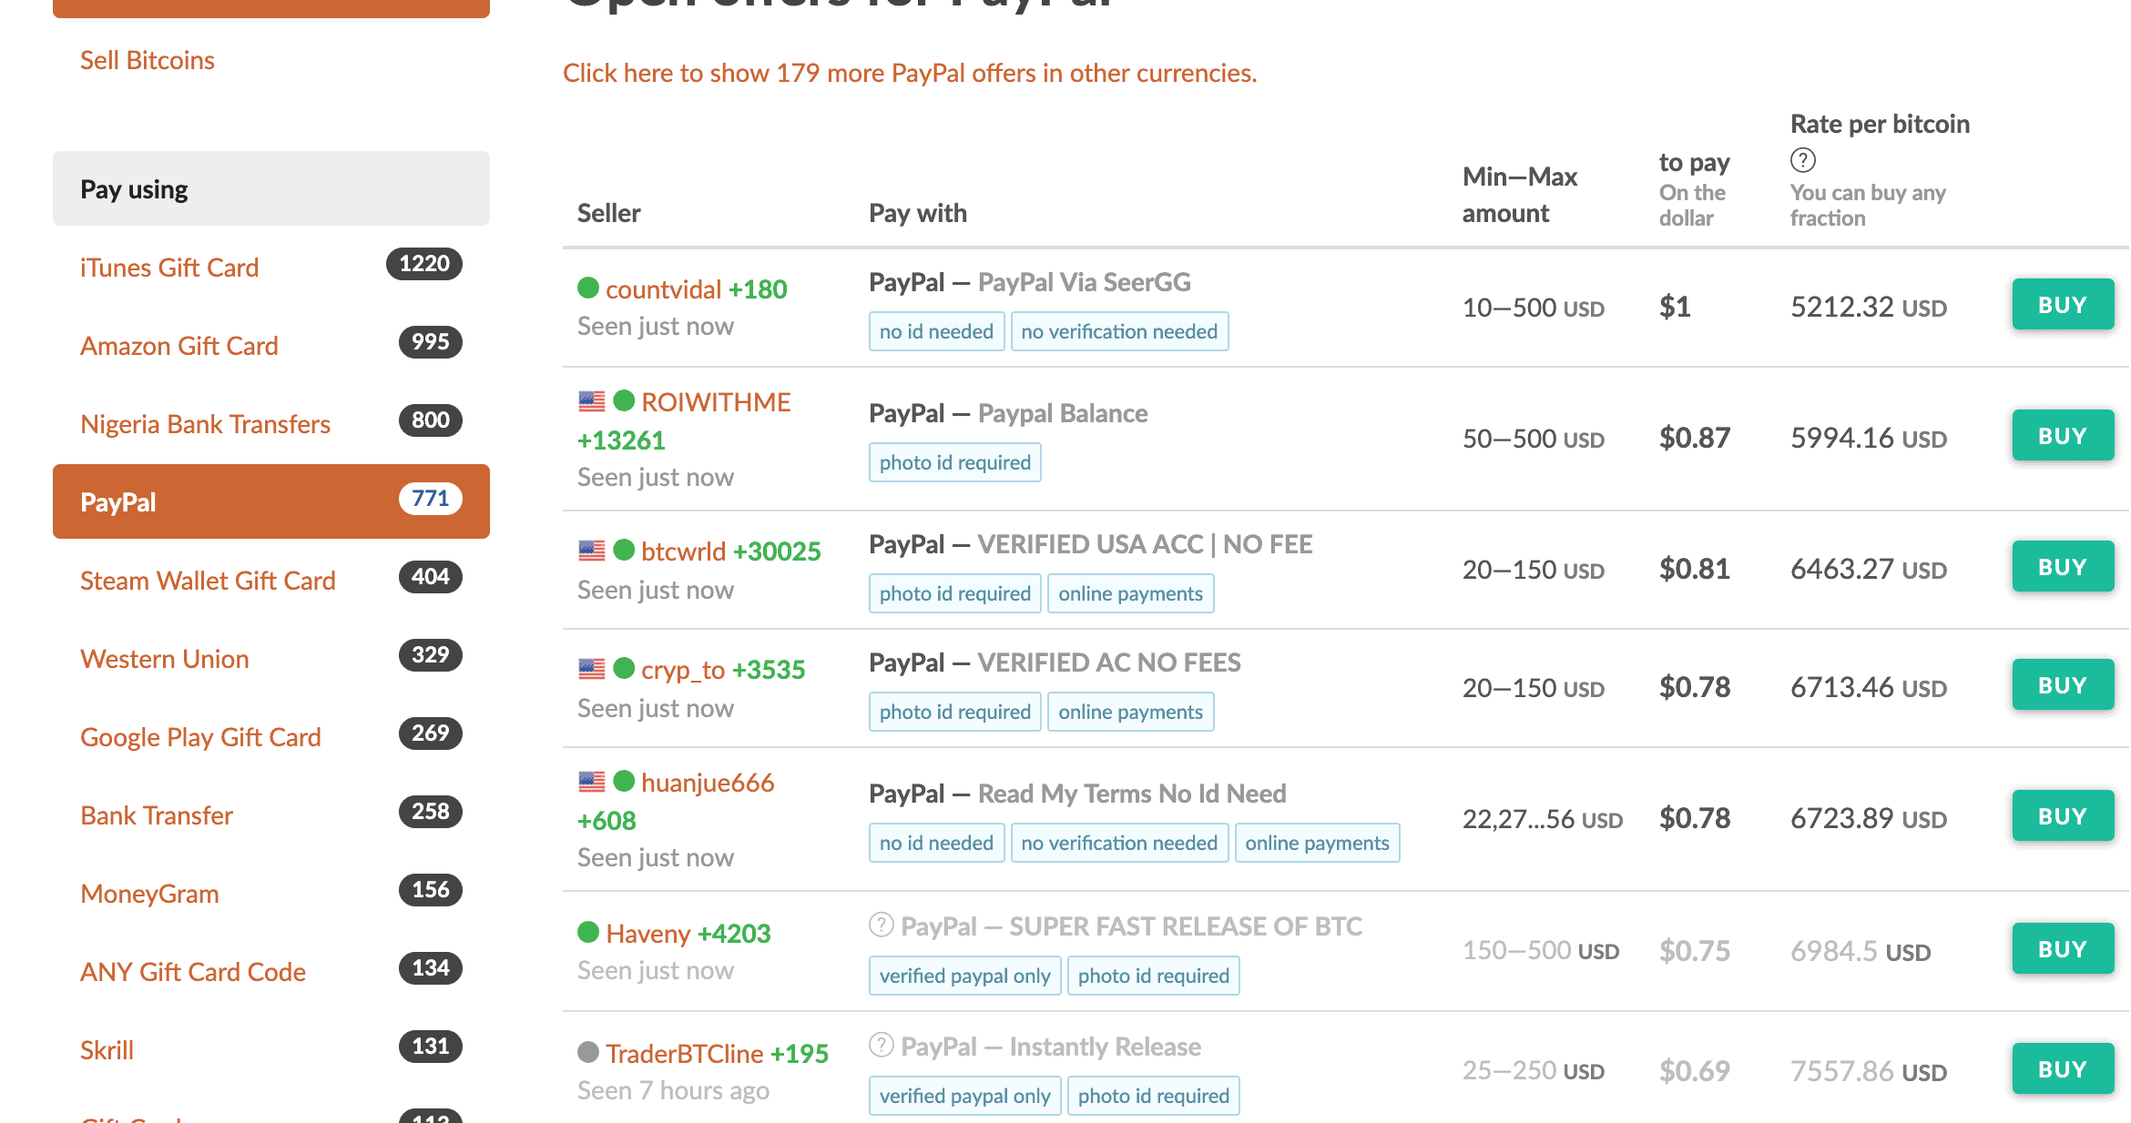
Task: Click the US flag beside cryp_to
Action: 592,668
